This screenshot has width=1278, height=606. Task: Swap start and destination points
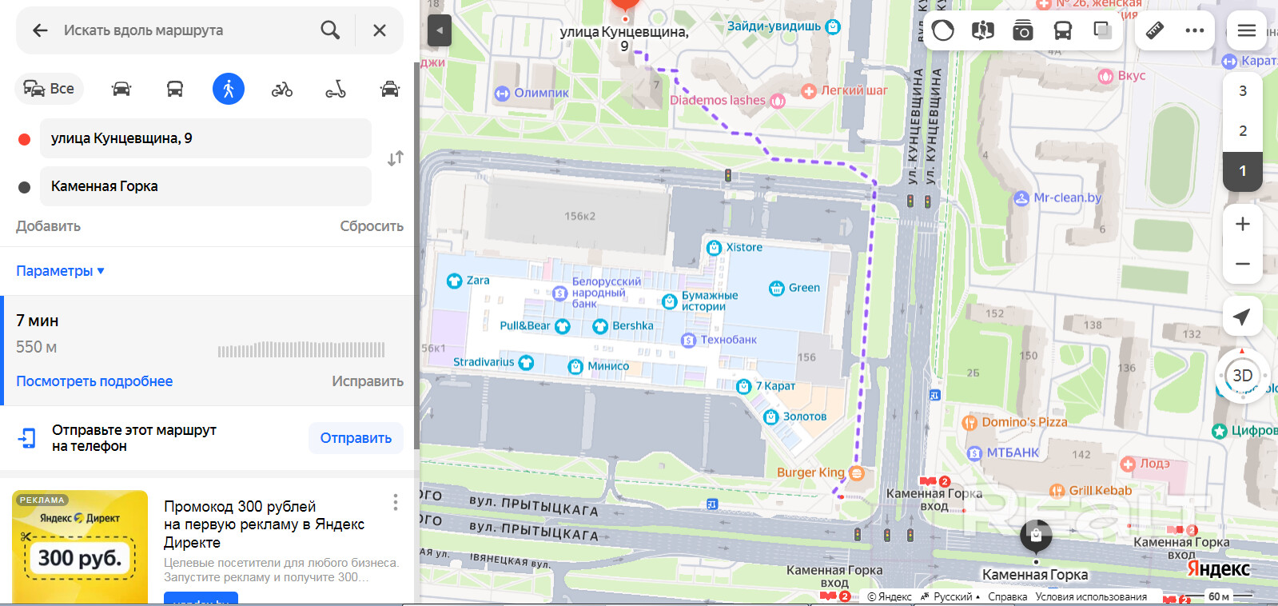pos(396,158)
